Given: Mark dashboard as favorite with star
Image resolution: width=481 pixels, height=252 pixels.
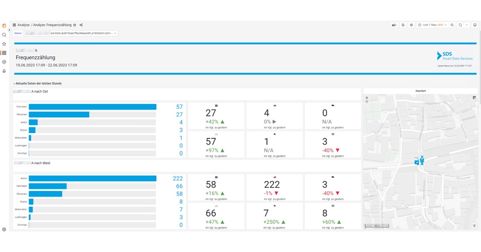Looking at the screenshot, I should point(75,25).
